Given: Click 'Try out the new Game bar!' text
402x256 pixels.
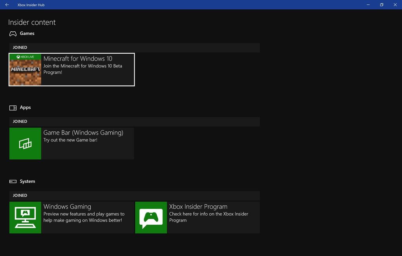Looking at the screenshot, I should [70, 140].
